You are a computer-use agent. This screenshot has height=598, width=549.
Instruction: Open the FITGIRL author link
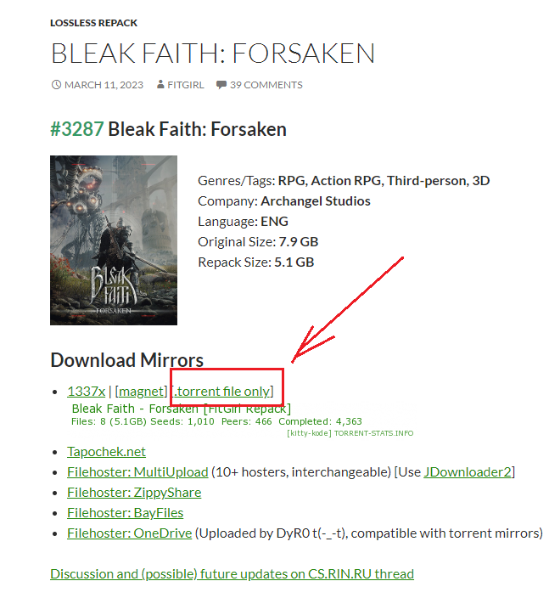[x=186, y=85]
